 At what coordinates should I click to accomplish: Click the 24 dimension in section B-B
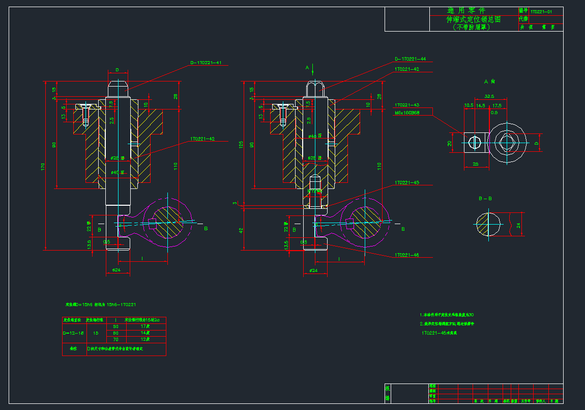519,225
